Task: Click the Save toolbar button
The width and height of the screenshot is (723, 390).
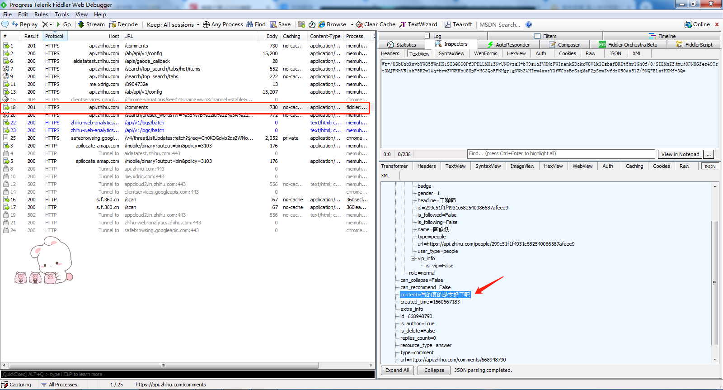Action: 280,24
